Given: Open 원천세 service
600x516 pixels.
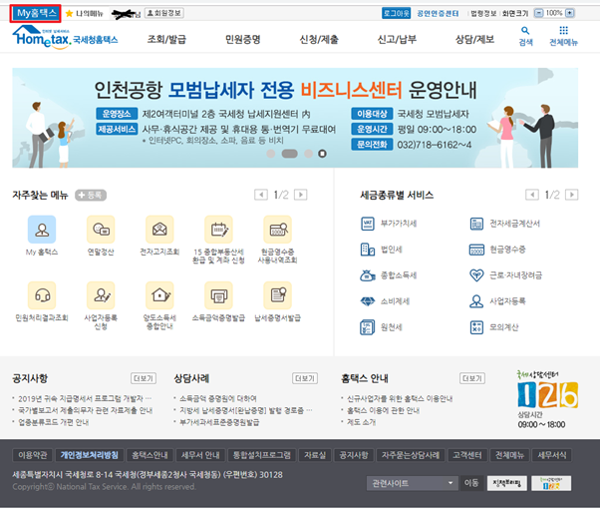Looking at the screenshot, I should click(x=381, y=327).
